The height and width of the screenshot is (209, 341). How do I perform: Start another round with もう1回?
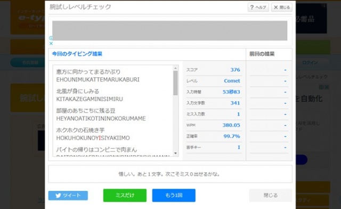174,195
